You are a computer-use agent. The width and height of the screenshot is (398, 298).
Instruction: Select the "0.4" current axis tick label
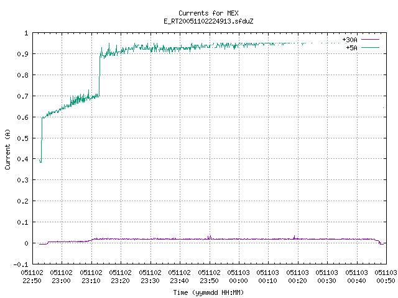pos(22,159)
